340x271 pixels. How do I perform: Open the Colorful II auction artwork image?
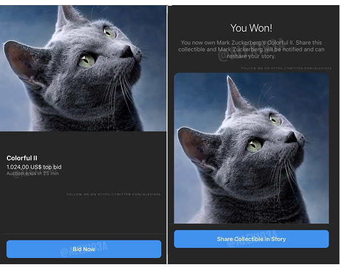(x=83, y=68)
